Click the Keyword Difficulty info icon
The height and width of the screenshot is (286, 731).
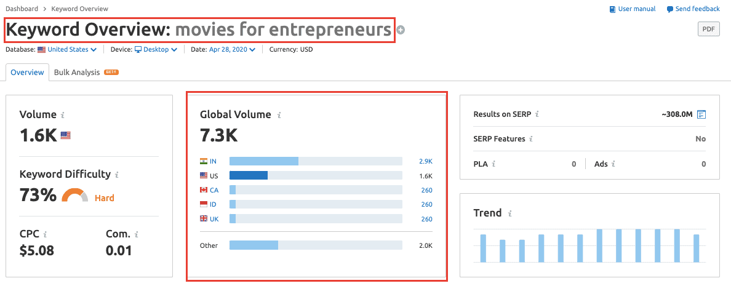(116, 175)
